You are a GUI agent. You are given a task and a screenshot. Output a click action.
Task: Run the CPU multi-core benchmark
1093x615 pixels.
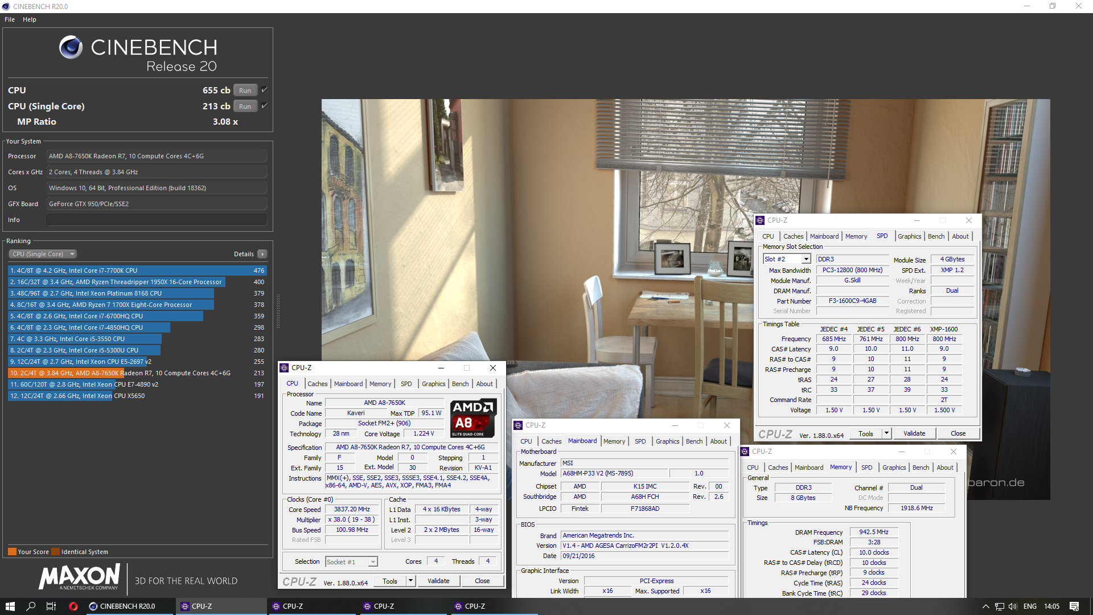pyautogui.click(x=245, y=90)
